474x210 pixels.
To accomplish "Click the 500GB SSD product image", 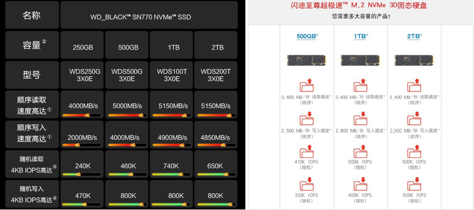I will pos(307,60).
